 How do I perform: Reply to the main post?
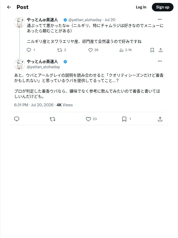tap(17, 119)
